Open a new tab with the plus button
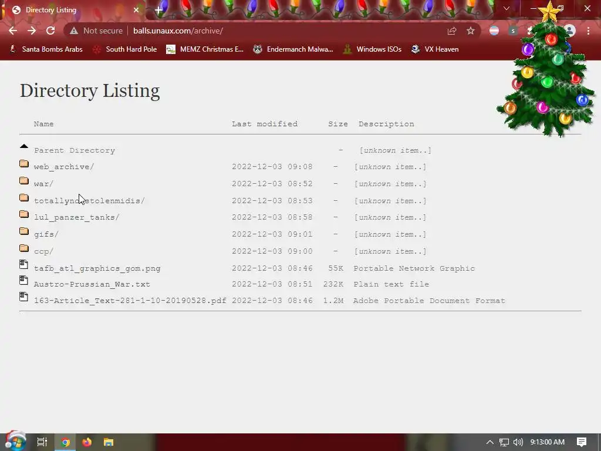 tap(158, 10)
